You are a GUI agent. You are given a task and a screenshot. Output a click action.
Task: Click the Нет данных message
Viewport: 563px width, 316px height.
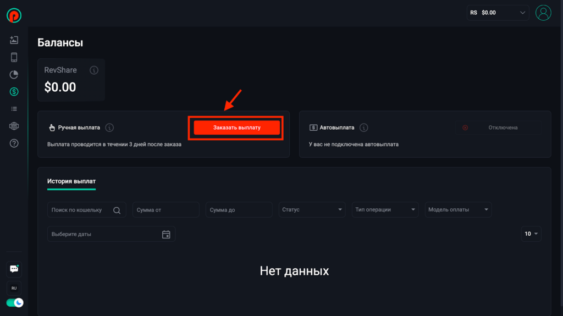pyautogui.click(x=294, y=271)
